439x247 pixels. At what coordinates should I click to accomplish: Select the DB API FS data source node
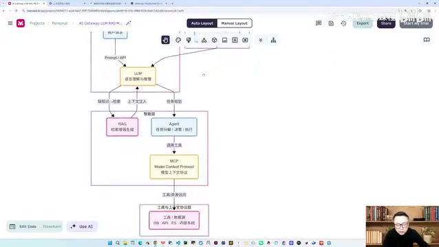click(174, 220)
